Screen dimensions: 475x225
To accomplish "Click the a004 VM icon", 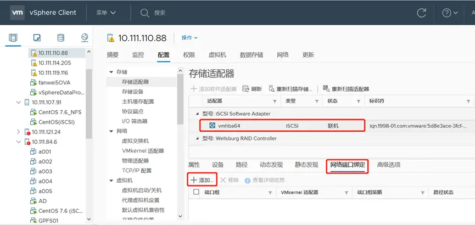I will [33, 181].
